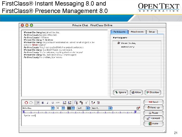Click the green zoom window button
182x137 pixels.
click(31, 25)
